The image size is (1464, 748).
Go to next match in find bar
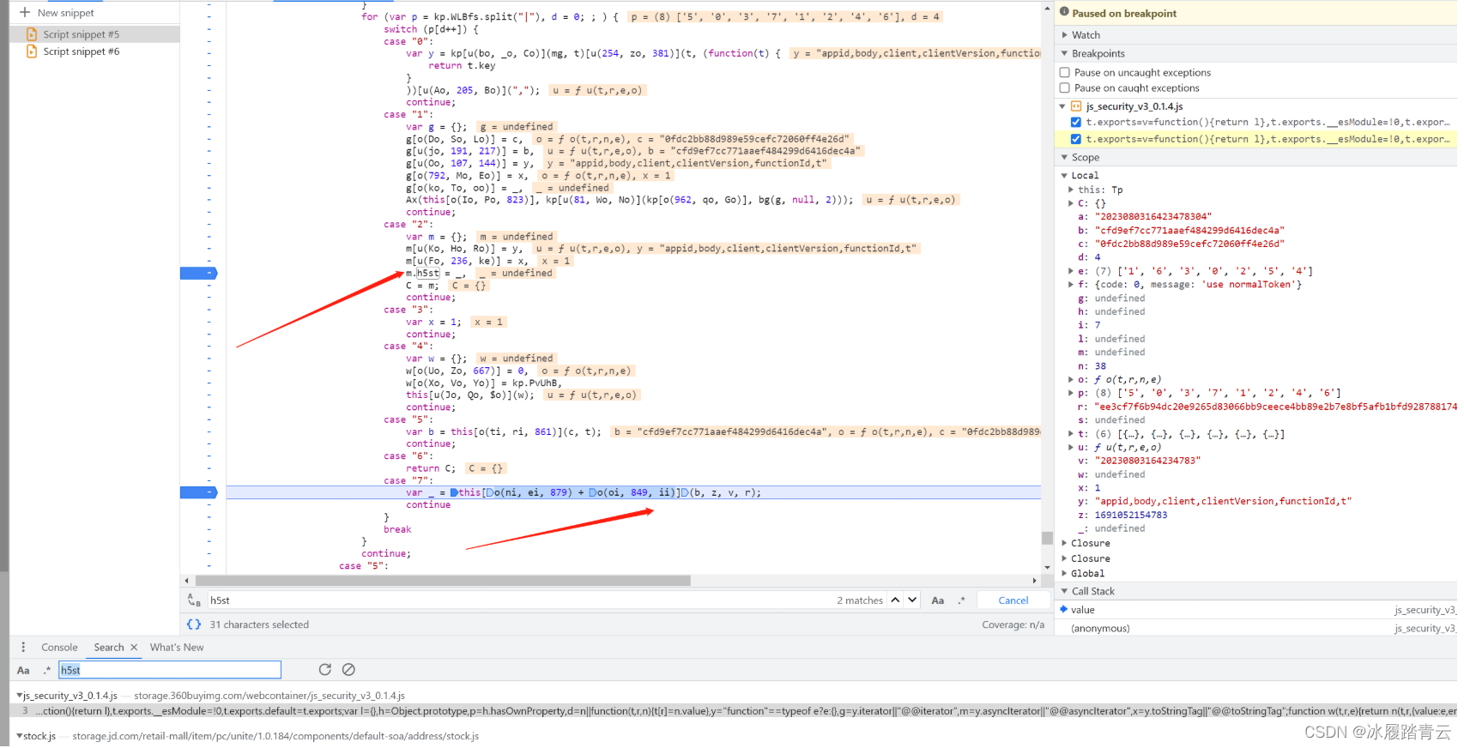point(912,601)
